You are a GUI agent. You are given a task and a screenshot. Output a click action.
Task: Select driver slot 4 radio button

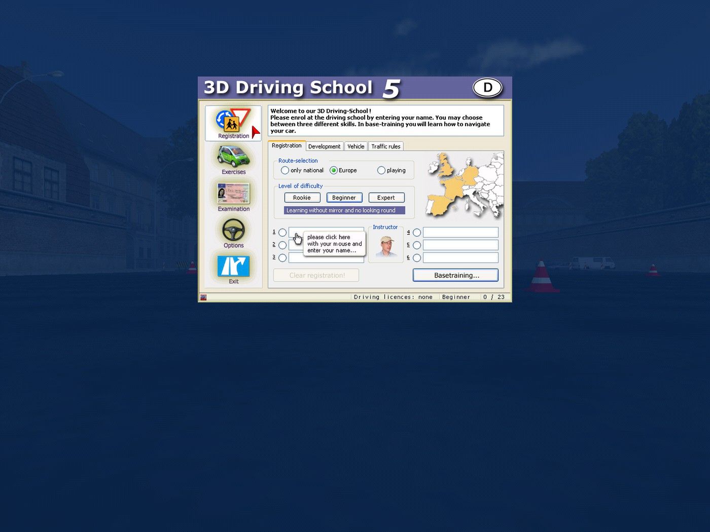417,233
